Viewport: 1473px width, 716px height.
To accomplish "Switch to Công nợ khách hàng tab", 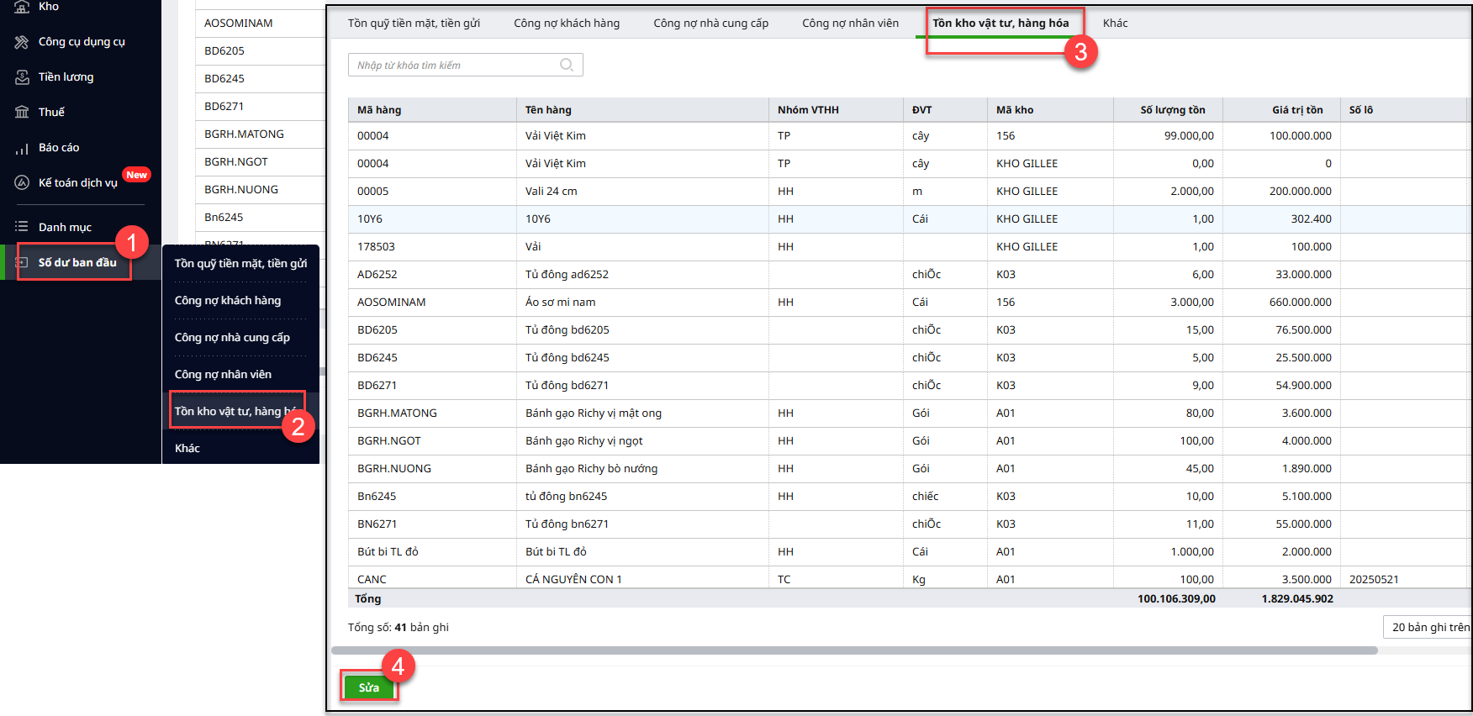I will pos(567,24).
